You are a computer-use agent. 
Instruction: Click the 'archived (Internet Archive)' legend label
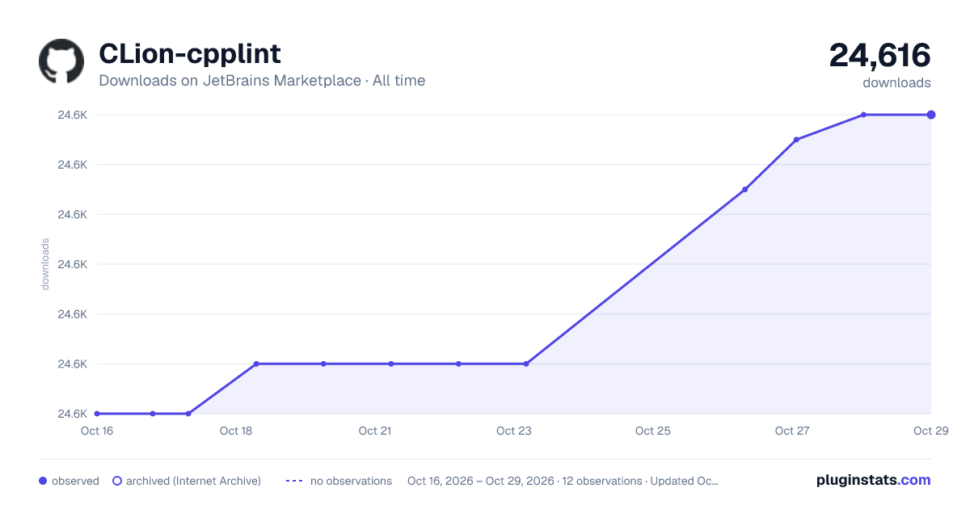coord(193,481)
